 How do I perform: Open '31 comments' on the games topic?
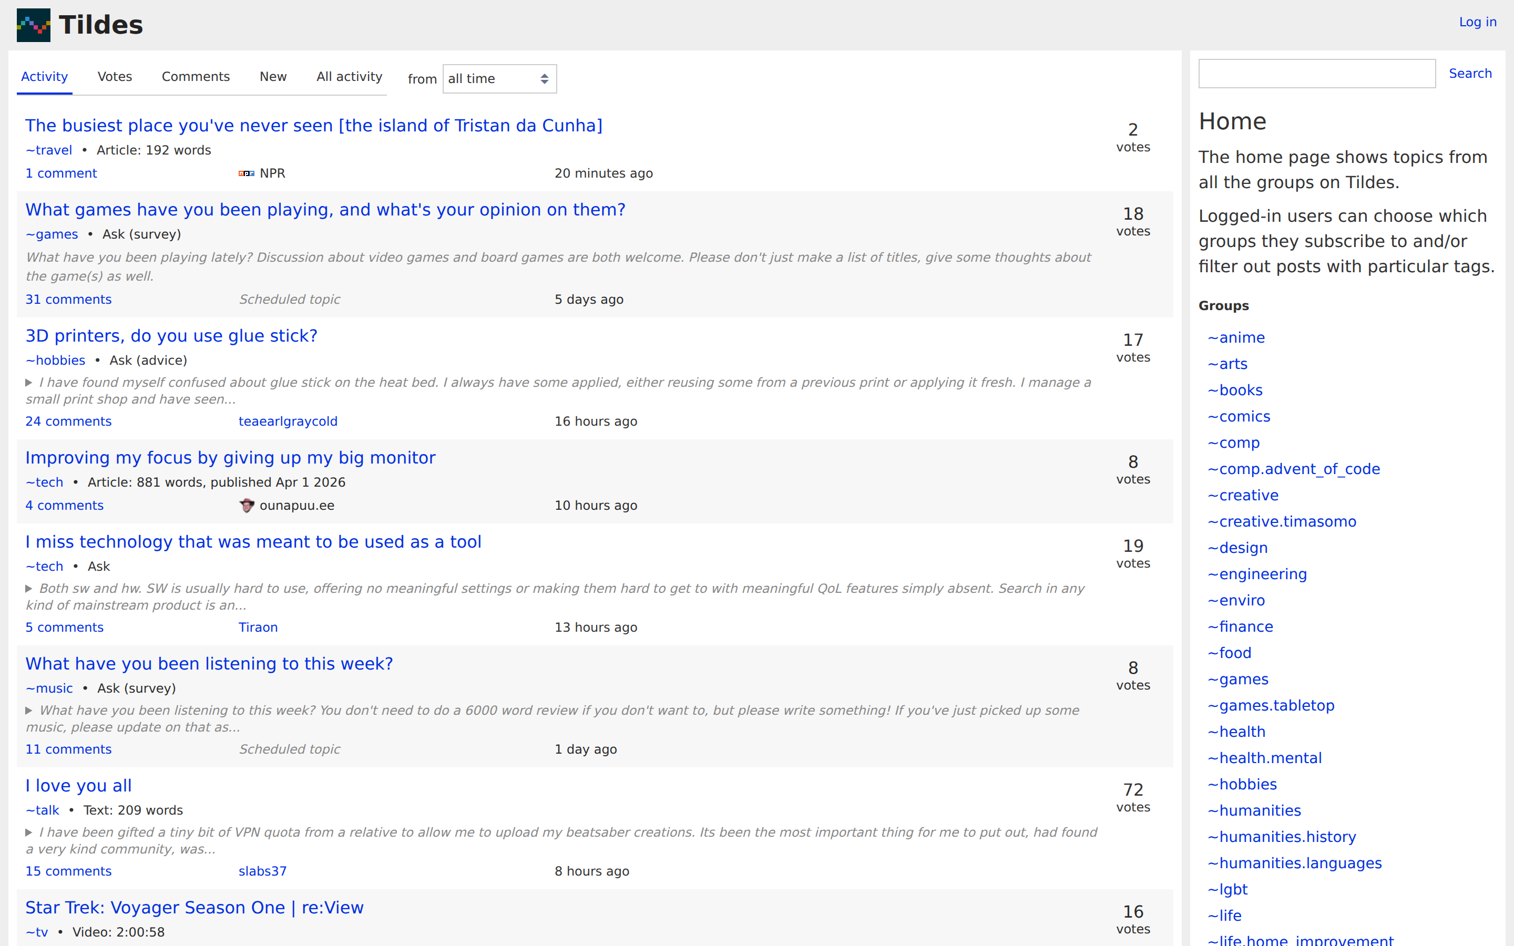(68, 299)
